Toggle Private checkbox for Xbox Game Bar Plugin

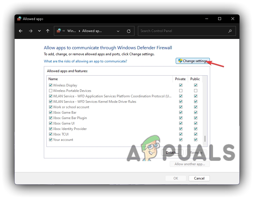coord(181,118)
